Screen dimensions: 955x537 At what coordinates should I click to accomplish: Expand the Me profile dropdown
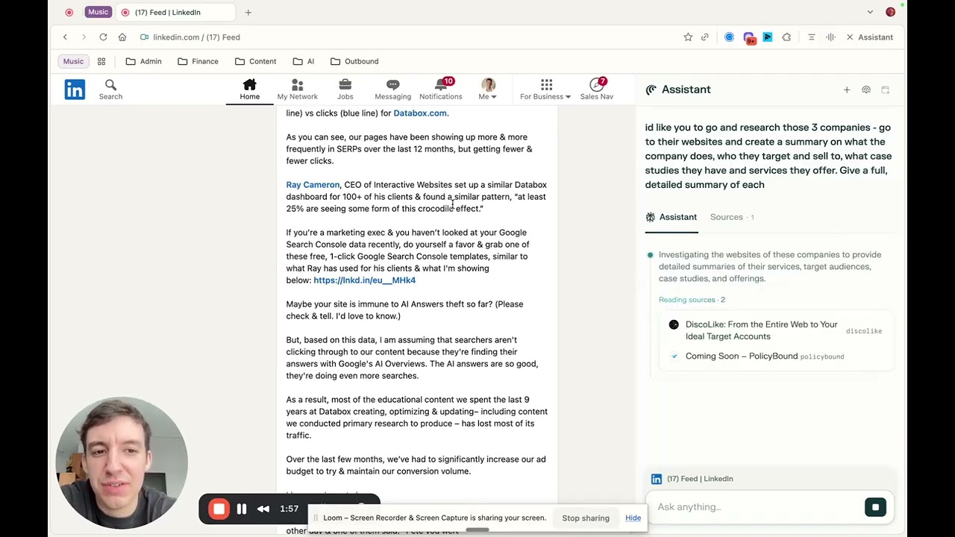[488, 89]
